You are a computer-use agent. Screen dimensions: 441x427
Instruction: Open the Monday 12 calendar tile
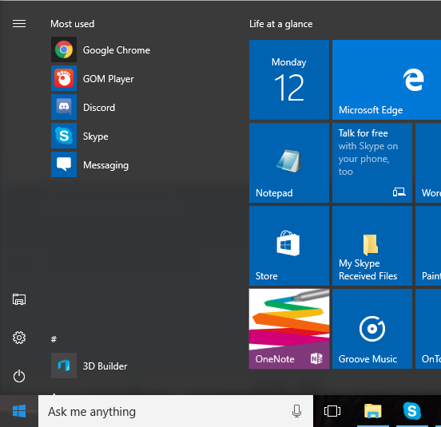pyautogui.click(x=289, y=80)
